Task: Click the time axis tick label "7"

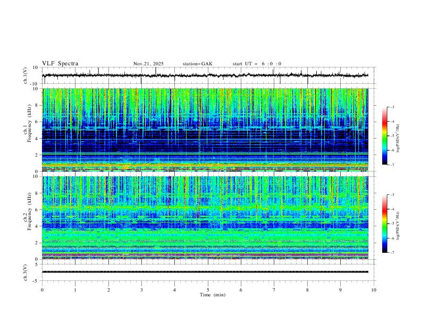Action: point(274,290)
